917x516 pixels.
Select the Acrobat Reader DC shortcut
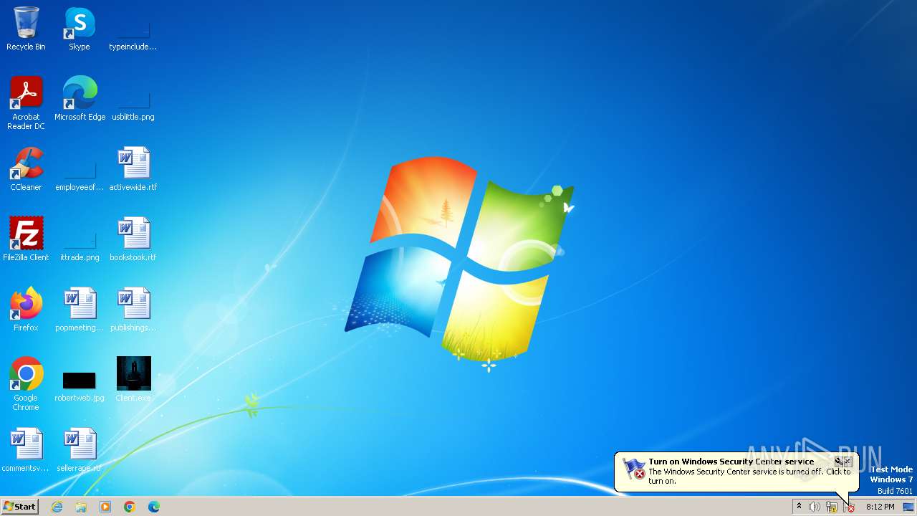point(26,103)
